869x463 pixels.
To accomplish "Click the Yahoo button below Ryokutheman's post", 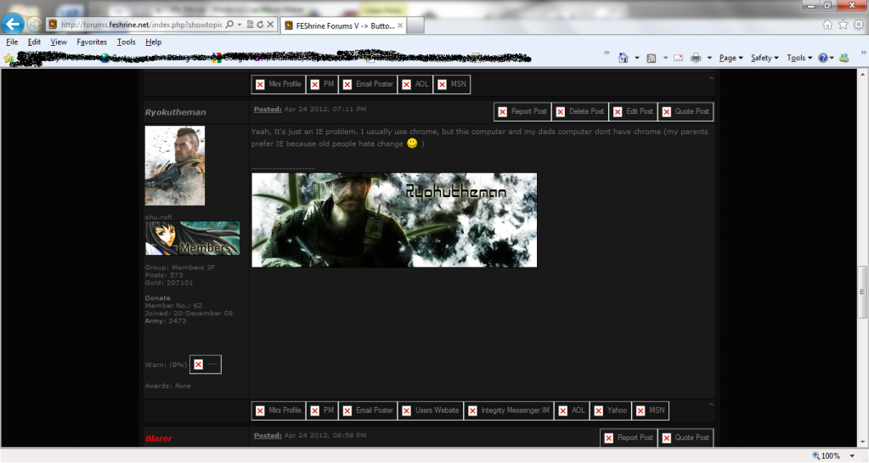I will [611, 411].
